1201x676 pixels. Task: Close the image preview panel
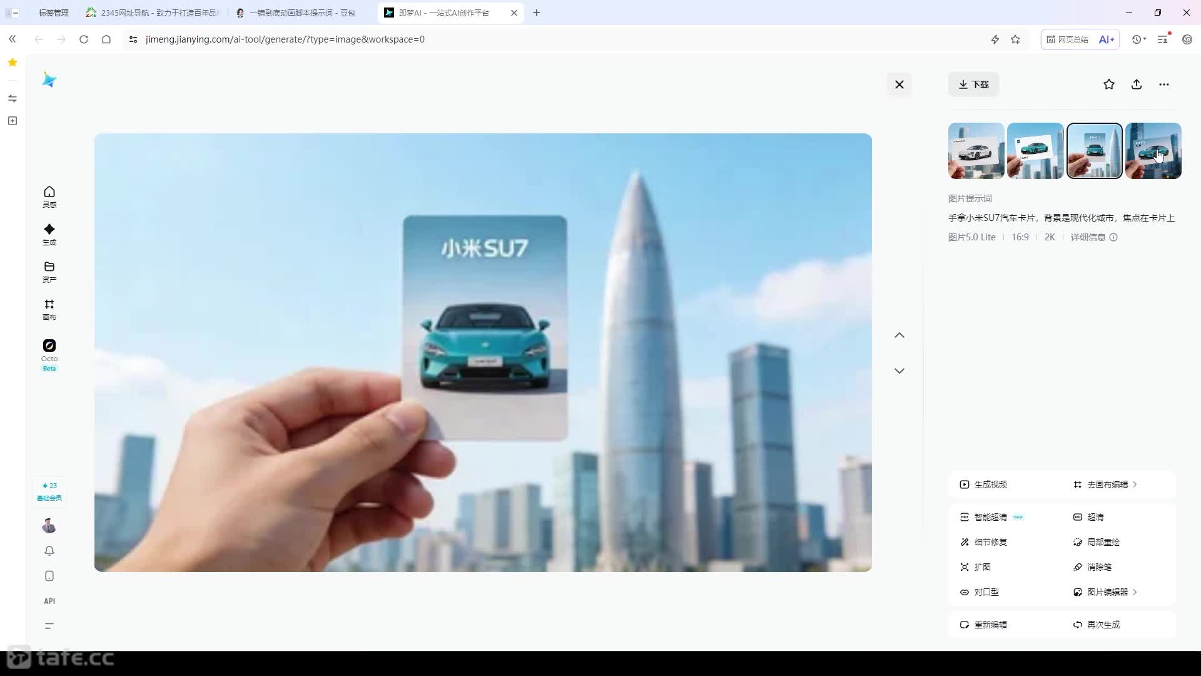tap(899, 84)
